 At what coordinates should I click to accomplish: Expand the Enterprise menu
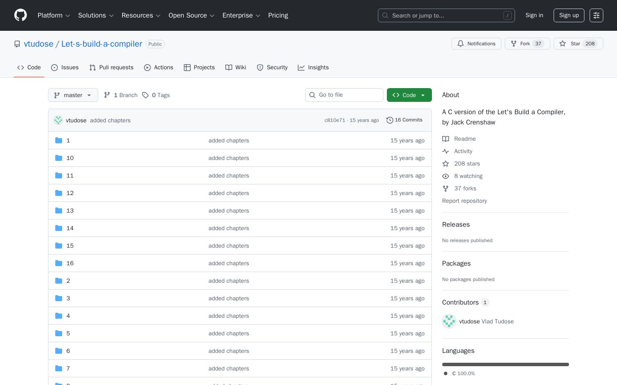pyautogui.click(x=241, y=15)
